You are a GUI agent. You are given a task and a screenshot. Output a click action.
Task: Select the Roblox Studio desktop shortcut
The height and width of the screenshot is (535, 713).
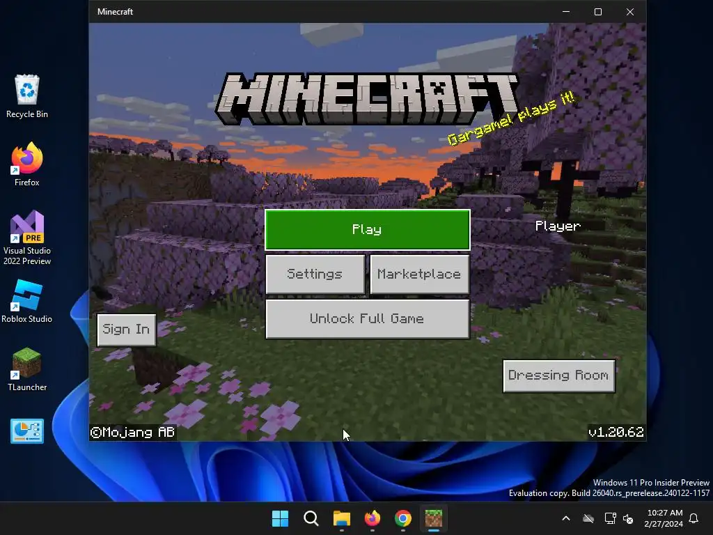tap(27, 302)
